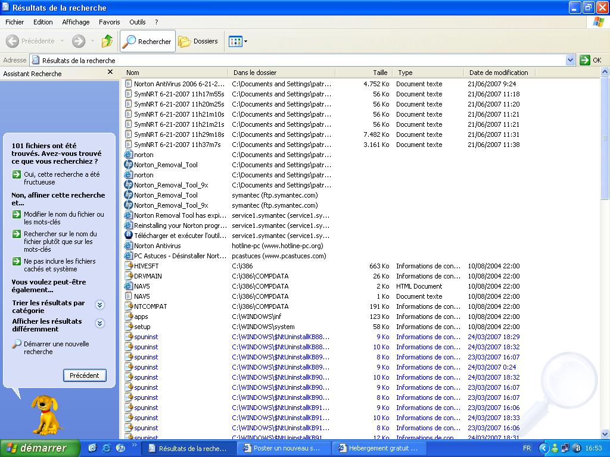Click the vertical scrollbar thumb
Image resolution: width=610 pixels, height=457 pixels.
pyautogui.click(x=605, y=138)
